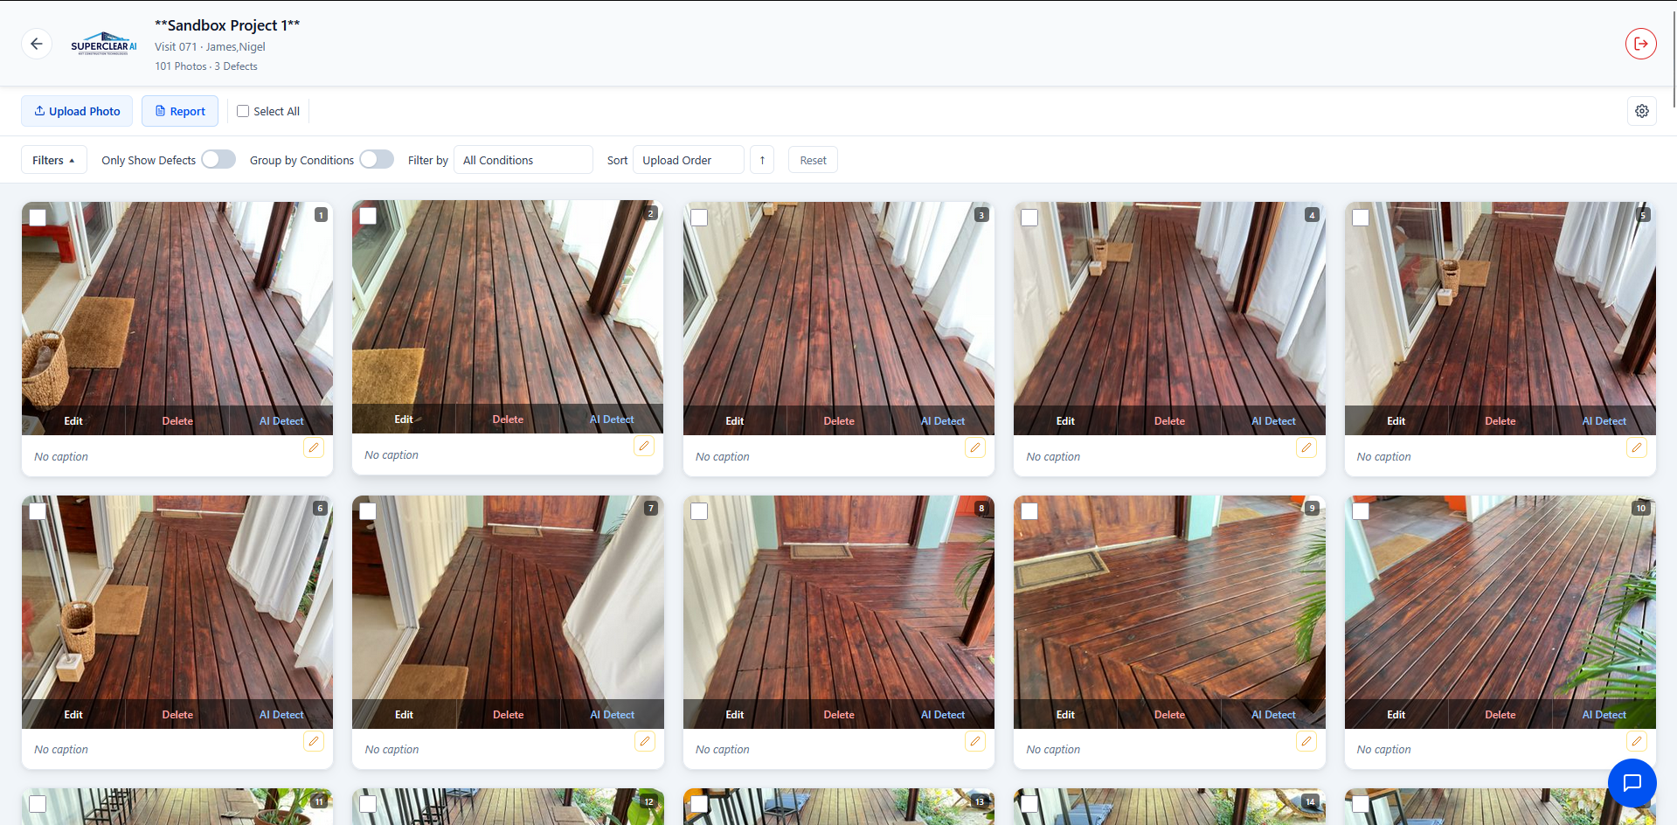Click Delete on photo 3
The width and height of the screenshot is (1677, 825).
839,420
